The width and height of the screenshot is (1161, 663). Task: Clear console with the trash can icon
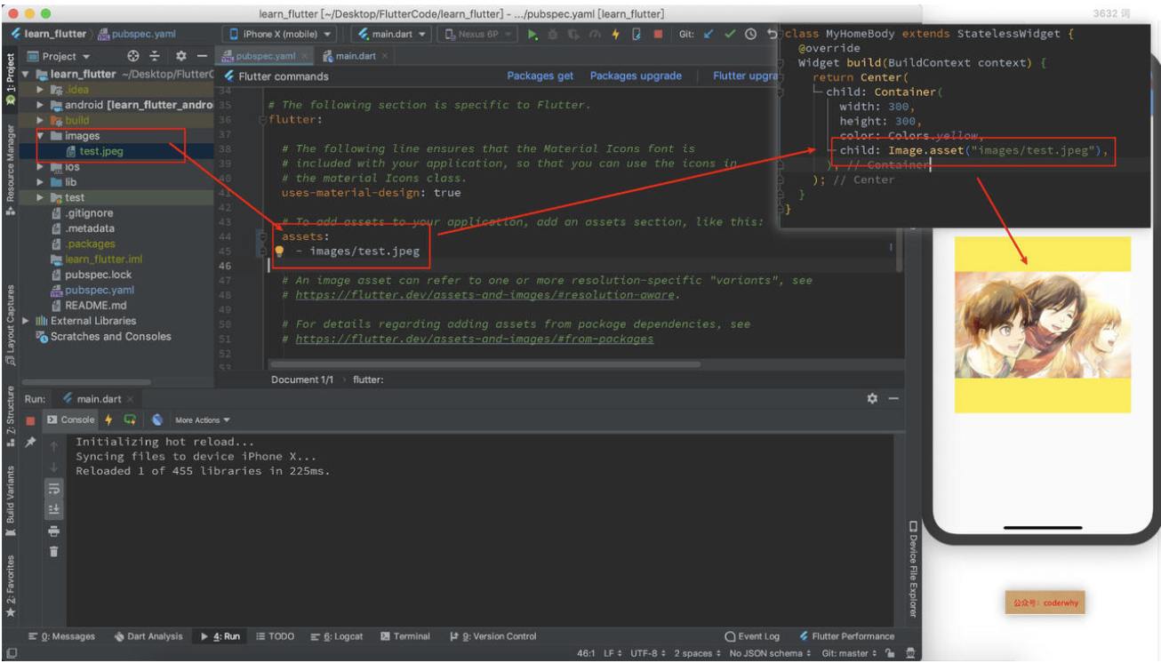(54, 551)
